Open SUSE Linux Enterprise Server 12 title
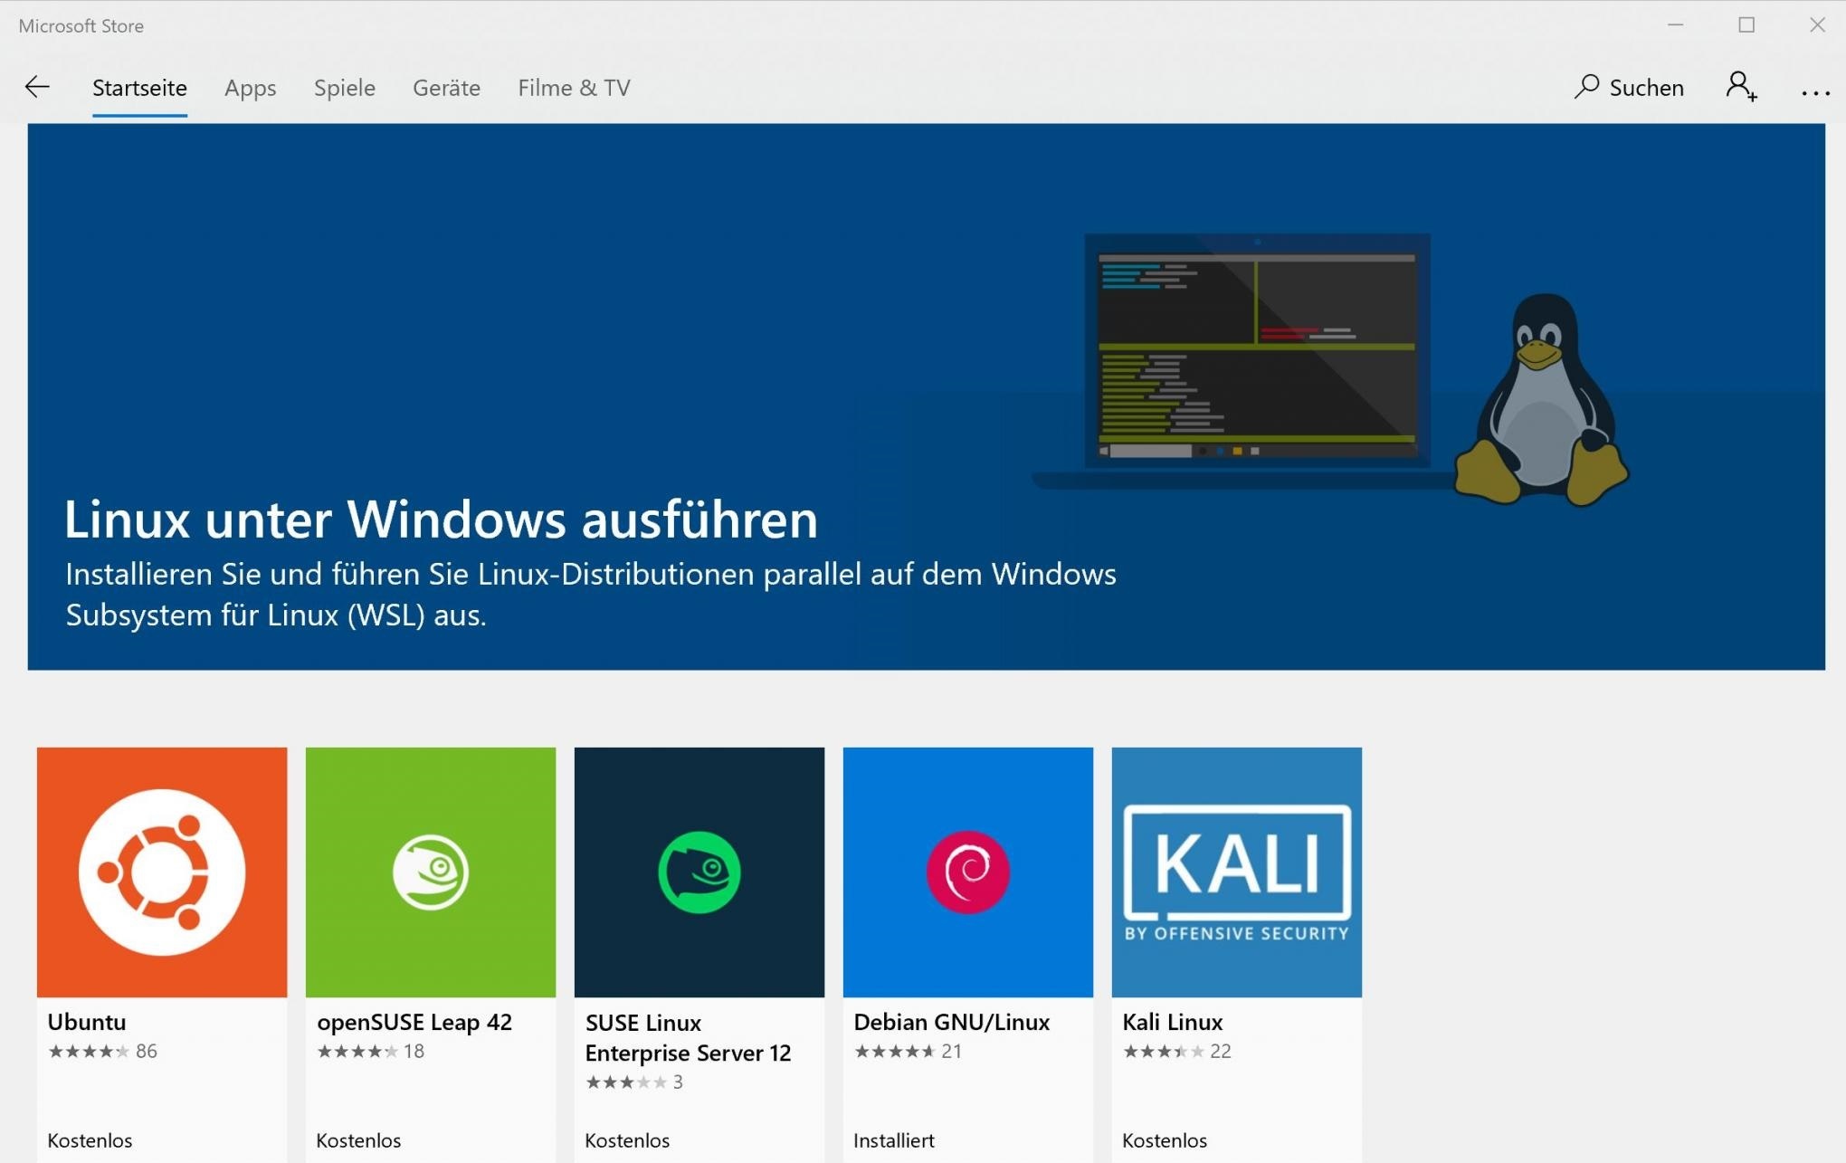The image size is (1846, 1163). tap(688, 1037)
